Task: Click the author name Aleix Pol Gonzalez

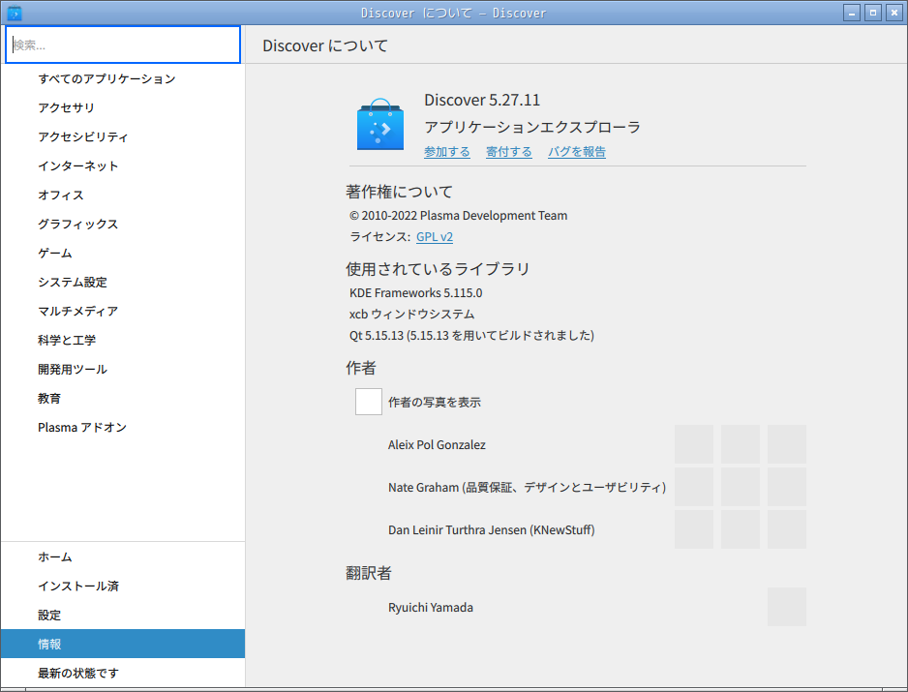Action: 437,445
